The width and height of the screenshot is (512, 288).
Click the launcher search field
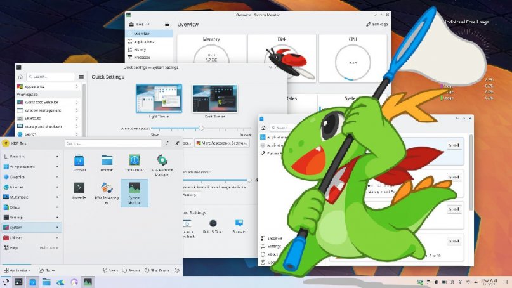click(x=113, y=143)
